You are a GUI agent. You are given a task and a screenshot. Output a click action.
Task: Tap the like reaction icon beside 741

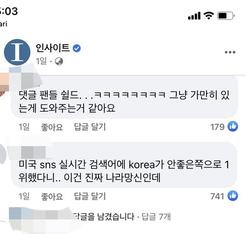click(x=233, y=196)
